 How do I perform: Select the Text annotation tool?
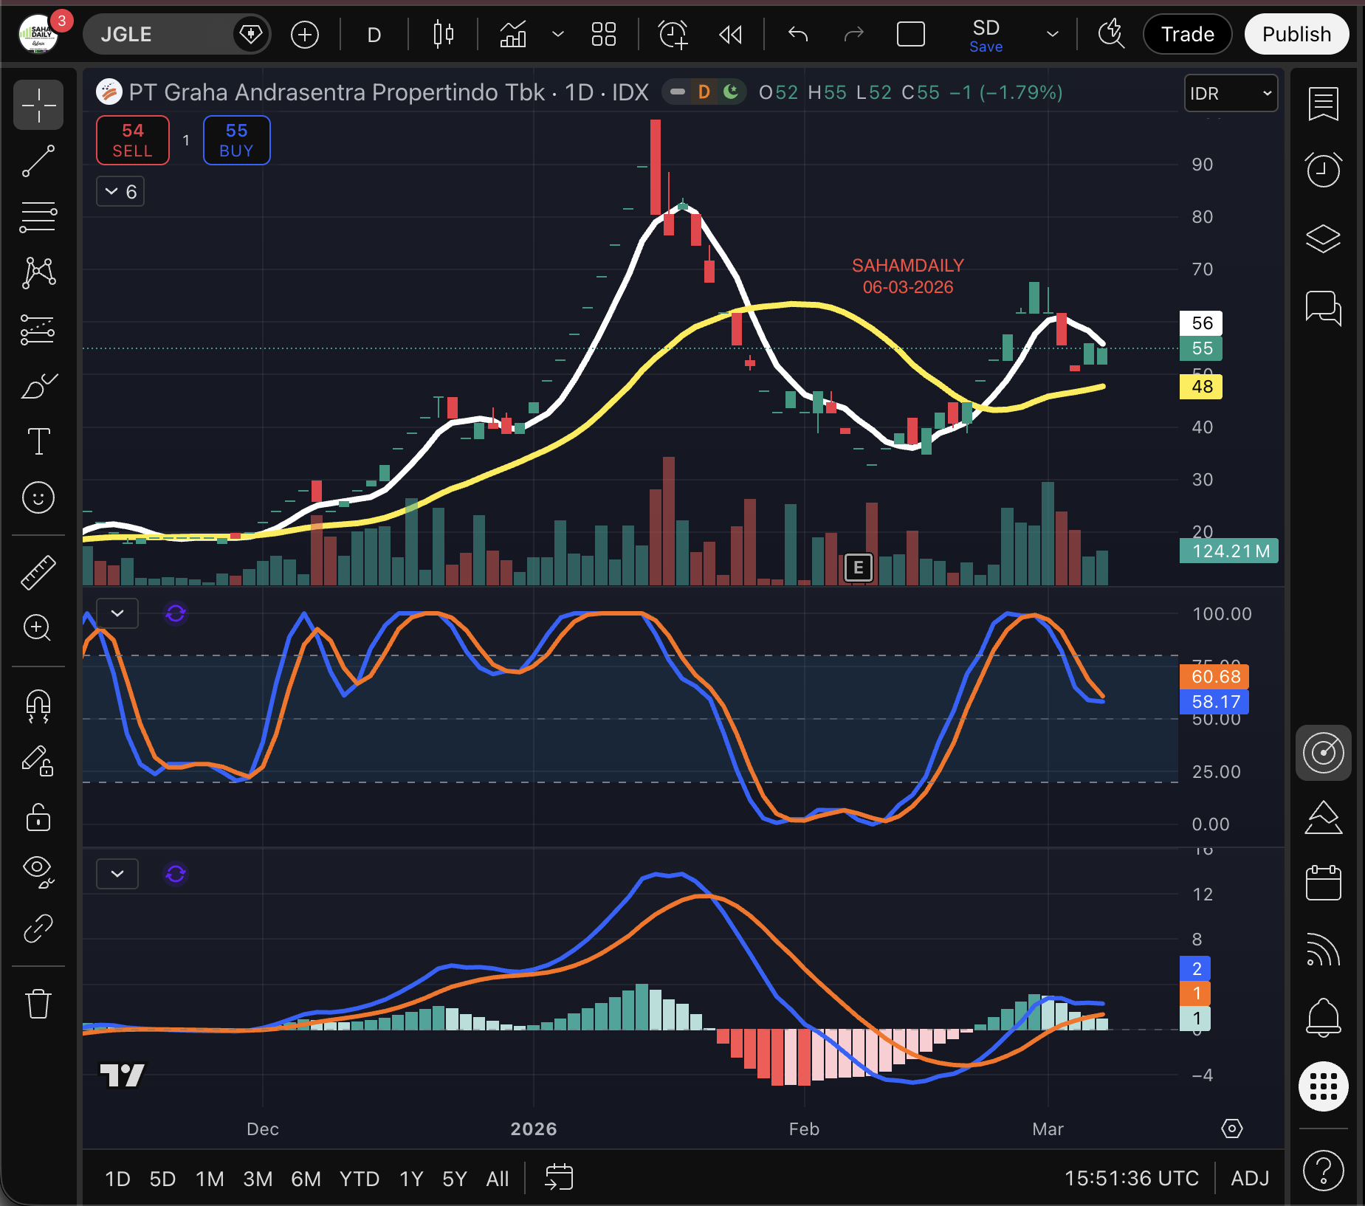38,441
